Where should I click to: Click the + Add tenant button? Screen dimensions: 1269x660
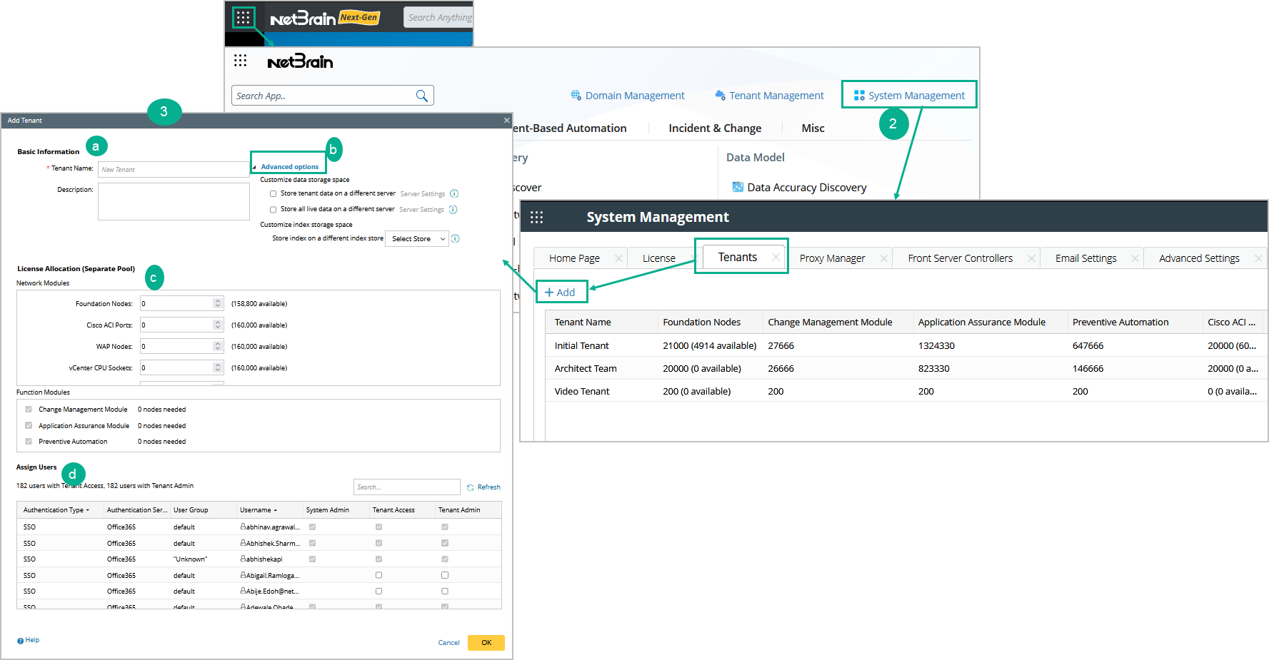tap(561, 293)
